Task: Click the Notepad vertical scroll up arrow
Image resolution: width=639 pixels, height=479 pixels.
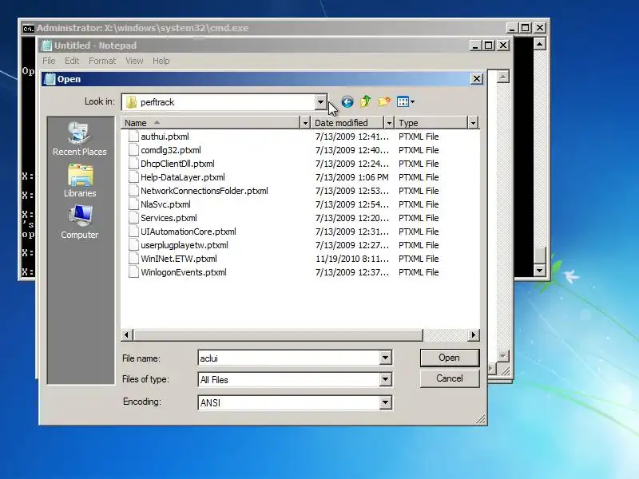Action: point(503,77)
